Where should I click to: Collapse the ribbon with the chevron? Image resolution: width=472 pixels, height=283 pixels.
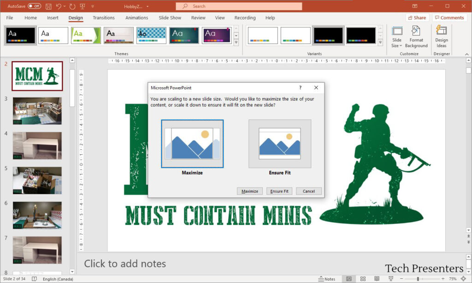(x=467, y=54)
